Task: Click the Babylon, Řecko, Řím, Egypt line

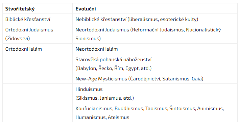Action: [113, 68]
